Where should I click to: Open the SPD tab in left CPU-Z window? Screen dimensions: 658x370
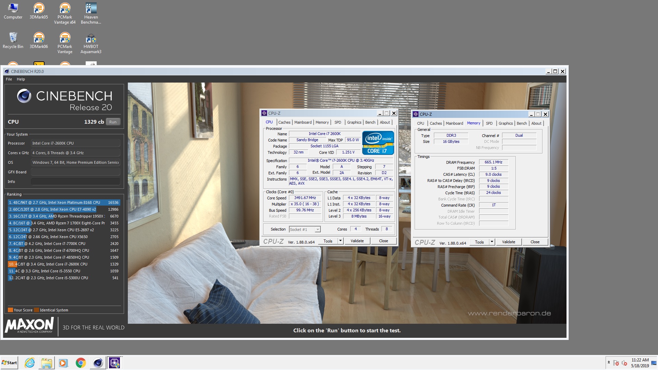tap(338, 122)
